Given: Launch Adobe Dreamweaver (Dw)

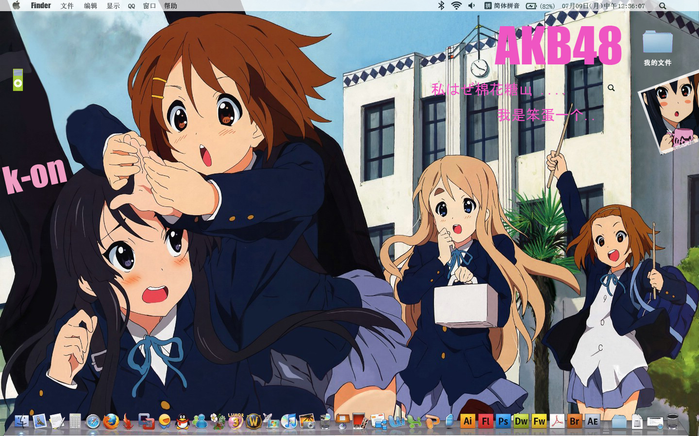Looking at the screenshot, I should pos(521,421).
